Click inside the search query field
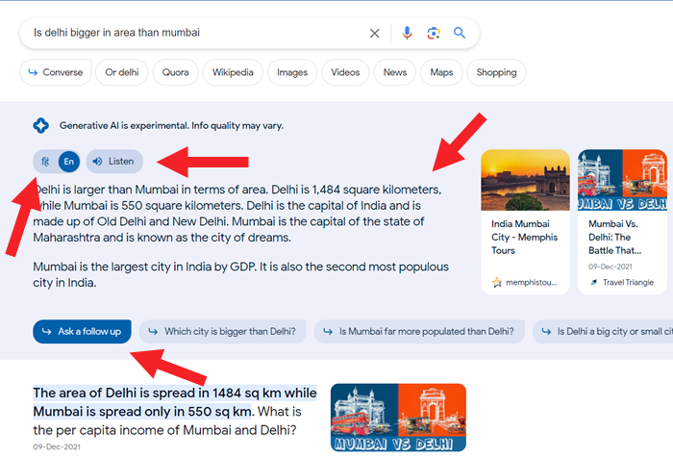The image size is (673, 458). (x=197, y=33)
